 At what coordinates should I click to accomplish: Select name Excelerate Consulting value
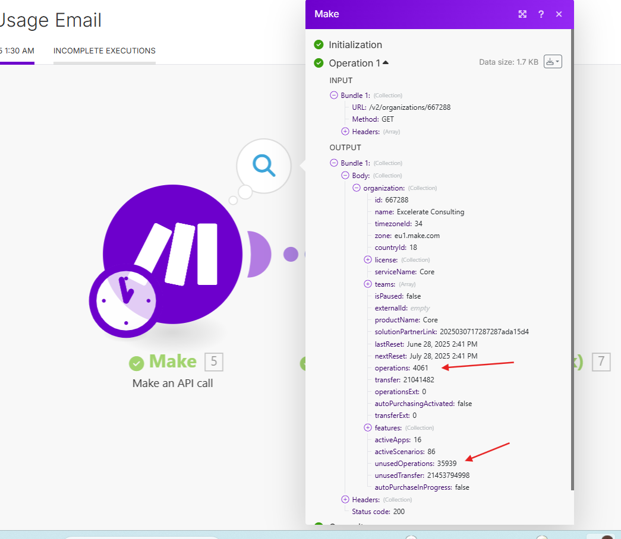pyautogui.click(x=430, y=212)
